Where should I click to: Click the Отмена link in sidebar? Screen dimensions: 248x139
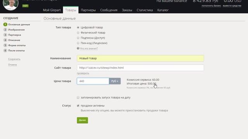click(12, 64)
